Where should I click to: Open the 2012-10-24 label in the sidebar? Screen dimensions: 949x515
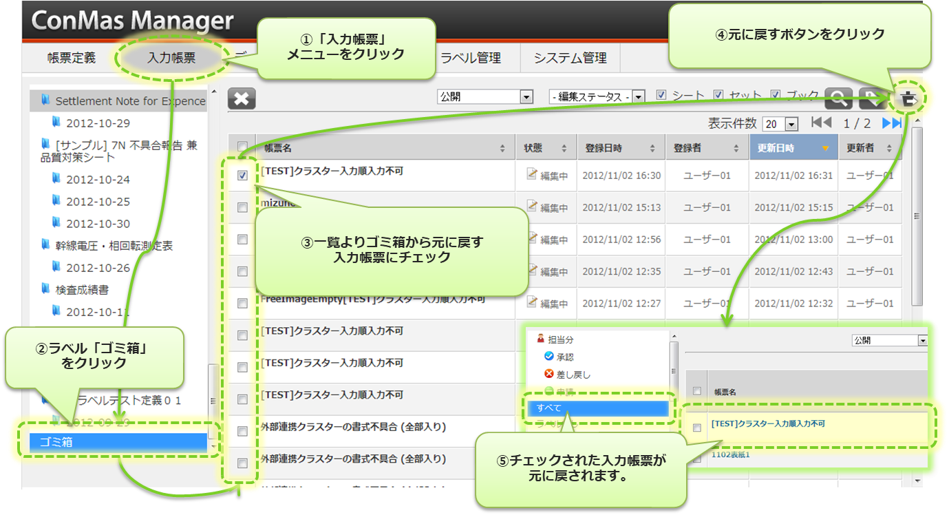click(98, 180)
